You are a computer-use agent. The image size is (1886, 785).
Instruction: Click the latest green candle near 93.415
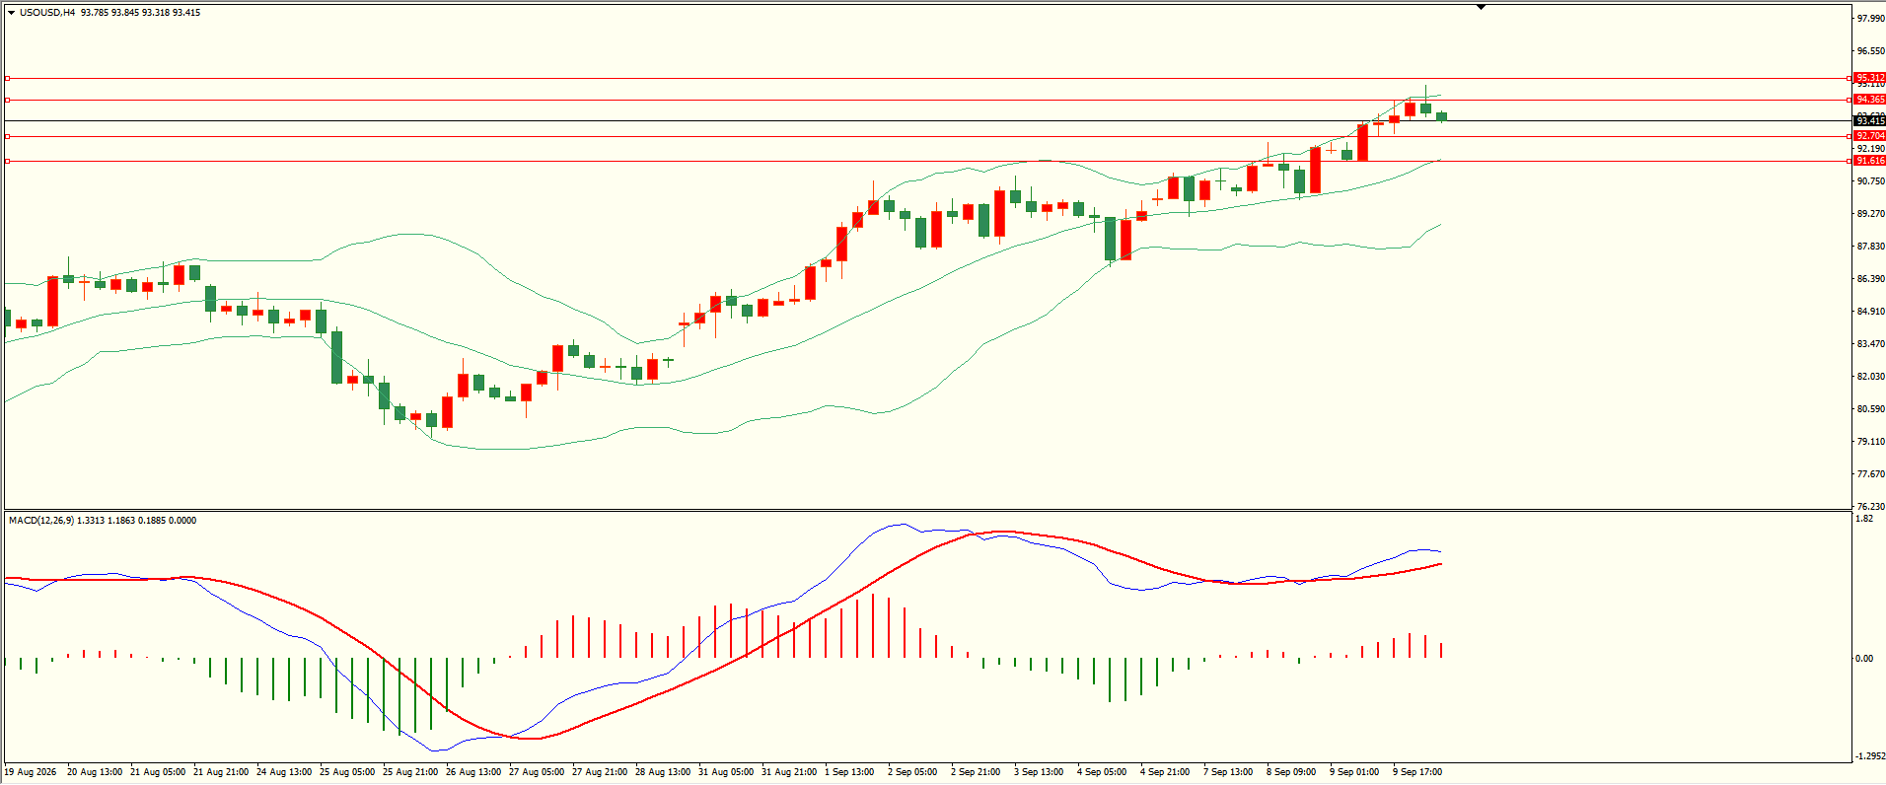click(1442, 116)
